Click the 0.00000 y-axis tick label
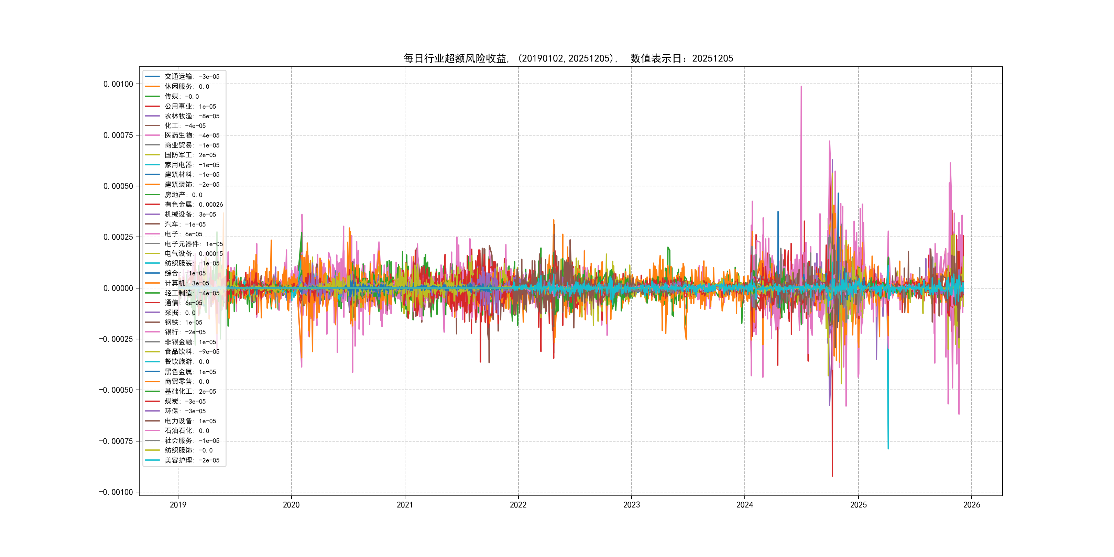 click(118, 288)
